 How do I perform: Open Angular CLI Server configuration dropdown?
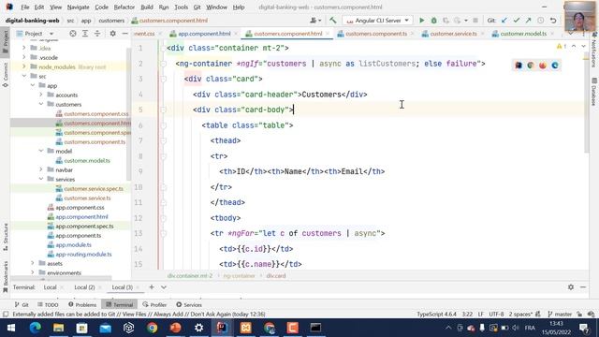[377, 21]
